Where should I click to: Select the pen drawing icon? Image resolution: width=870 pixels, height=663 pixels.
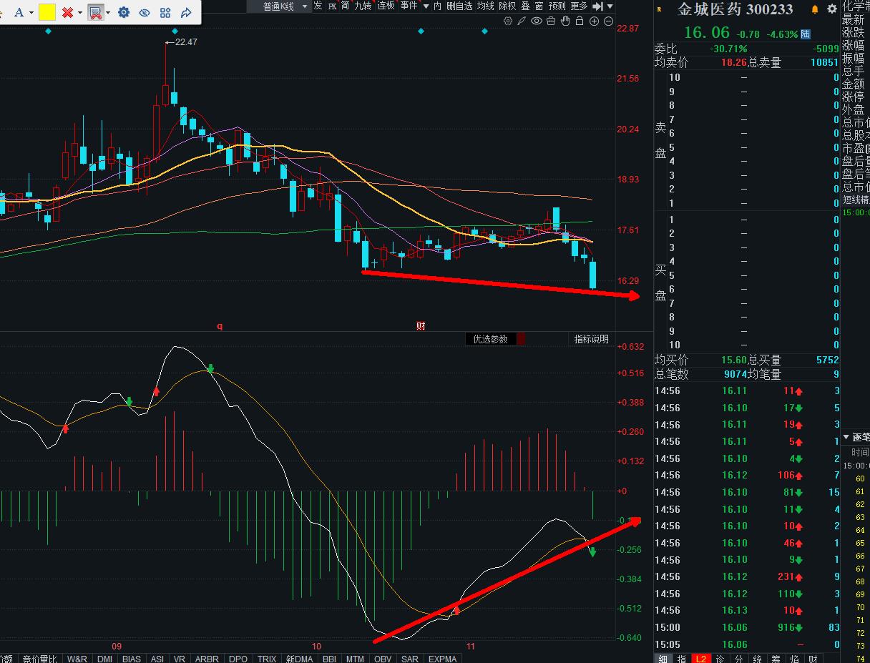point(522,21)
